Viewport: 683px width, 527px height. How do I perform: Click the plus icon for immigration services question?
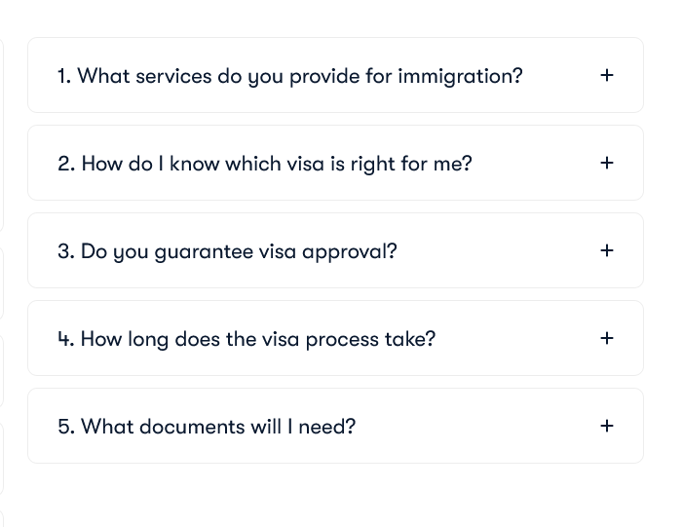click(606, 75)
